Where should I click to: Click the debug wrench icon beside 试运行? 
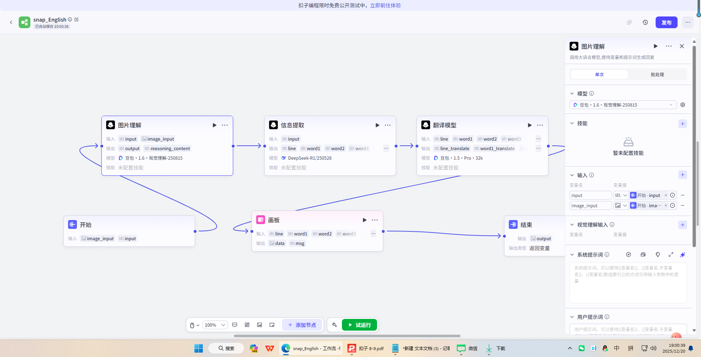[x=334, y=325]
